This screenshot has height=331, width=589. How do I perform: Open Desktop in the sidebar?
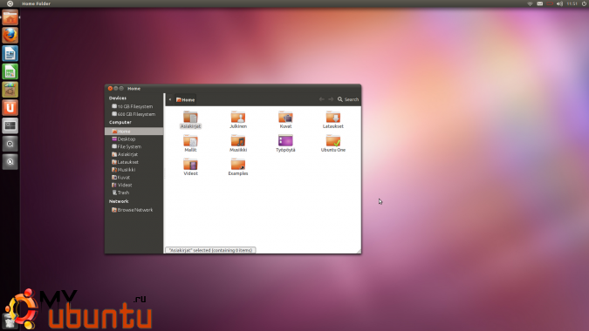[134, 139]
